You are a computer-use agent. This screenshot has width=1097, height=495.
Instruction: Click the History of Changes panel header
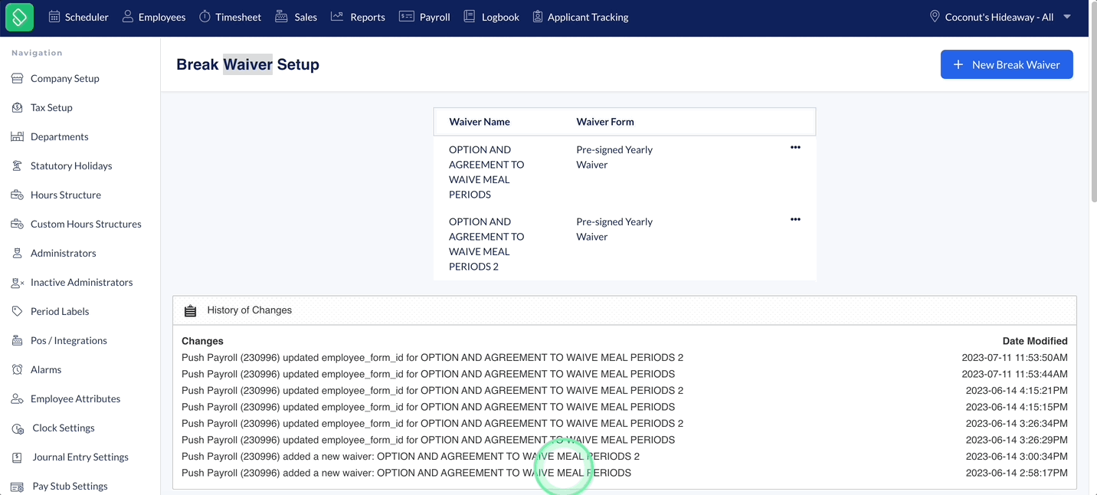[624, 310]
